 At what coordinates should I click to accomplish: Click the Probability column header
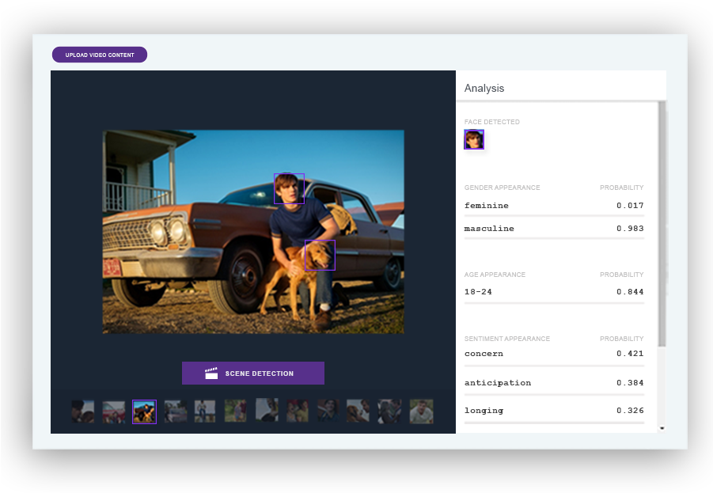pos(622,188)
